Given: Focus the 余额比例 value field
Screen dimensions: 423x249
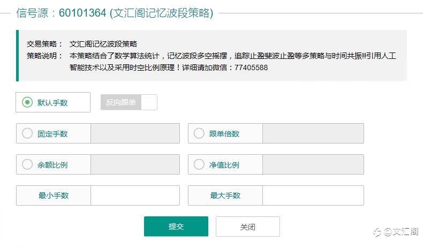Looking at the screenshot, I should (135, 164).
